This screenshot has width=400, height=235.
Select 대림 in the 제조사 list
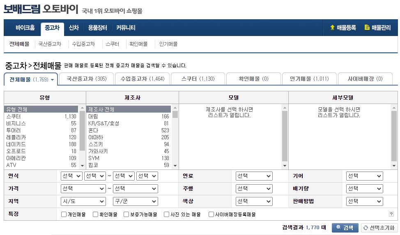point(129,116)
